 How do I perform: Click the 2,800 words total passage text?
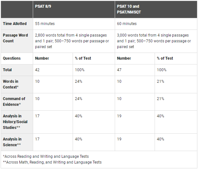[72, 41]
